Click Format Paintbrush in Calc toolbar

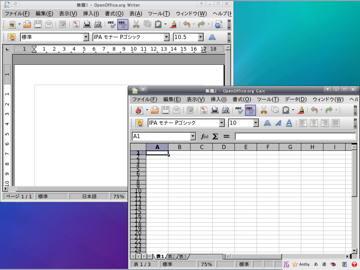(301, 110)
